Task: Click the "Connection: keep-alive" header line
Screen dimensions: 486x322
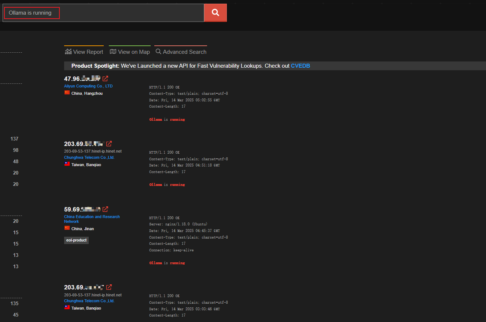Action: click(x=171, y=250)
